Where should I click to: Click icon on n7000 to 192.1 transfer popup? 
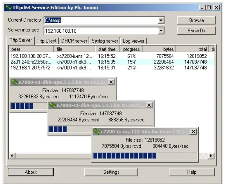(x=14, y=82)
